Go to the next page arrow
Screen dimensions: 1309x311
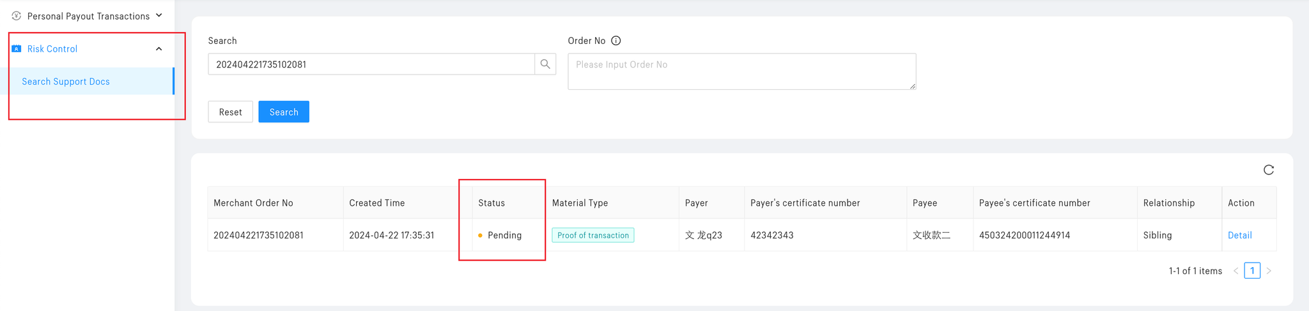pyautogui.click(x=1269, y=271)
